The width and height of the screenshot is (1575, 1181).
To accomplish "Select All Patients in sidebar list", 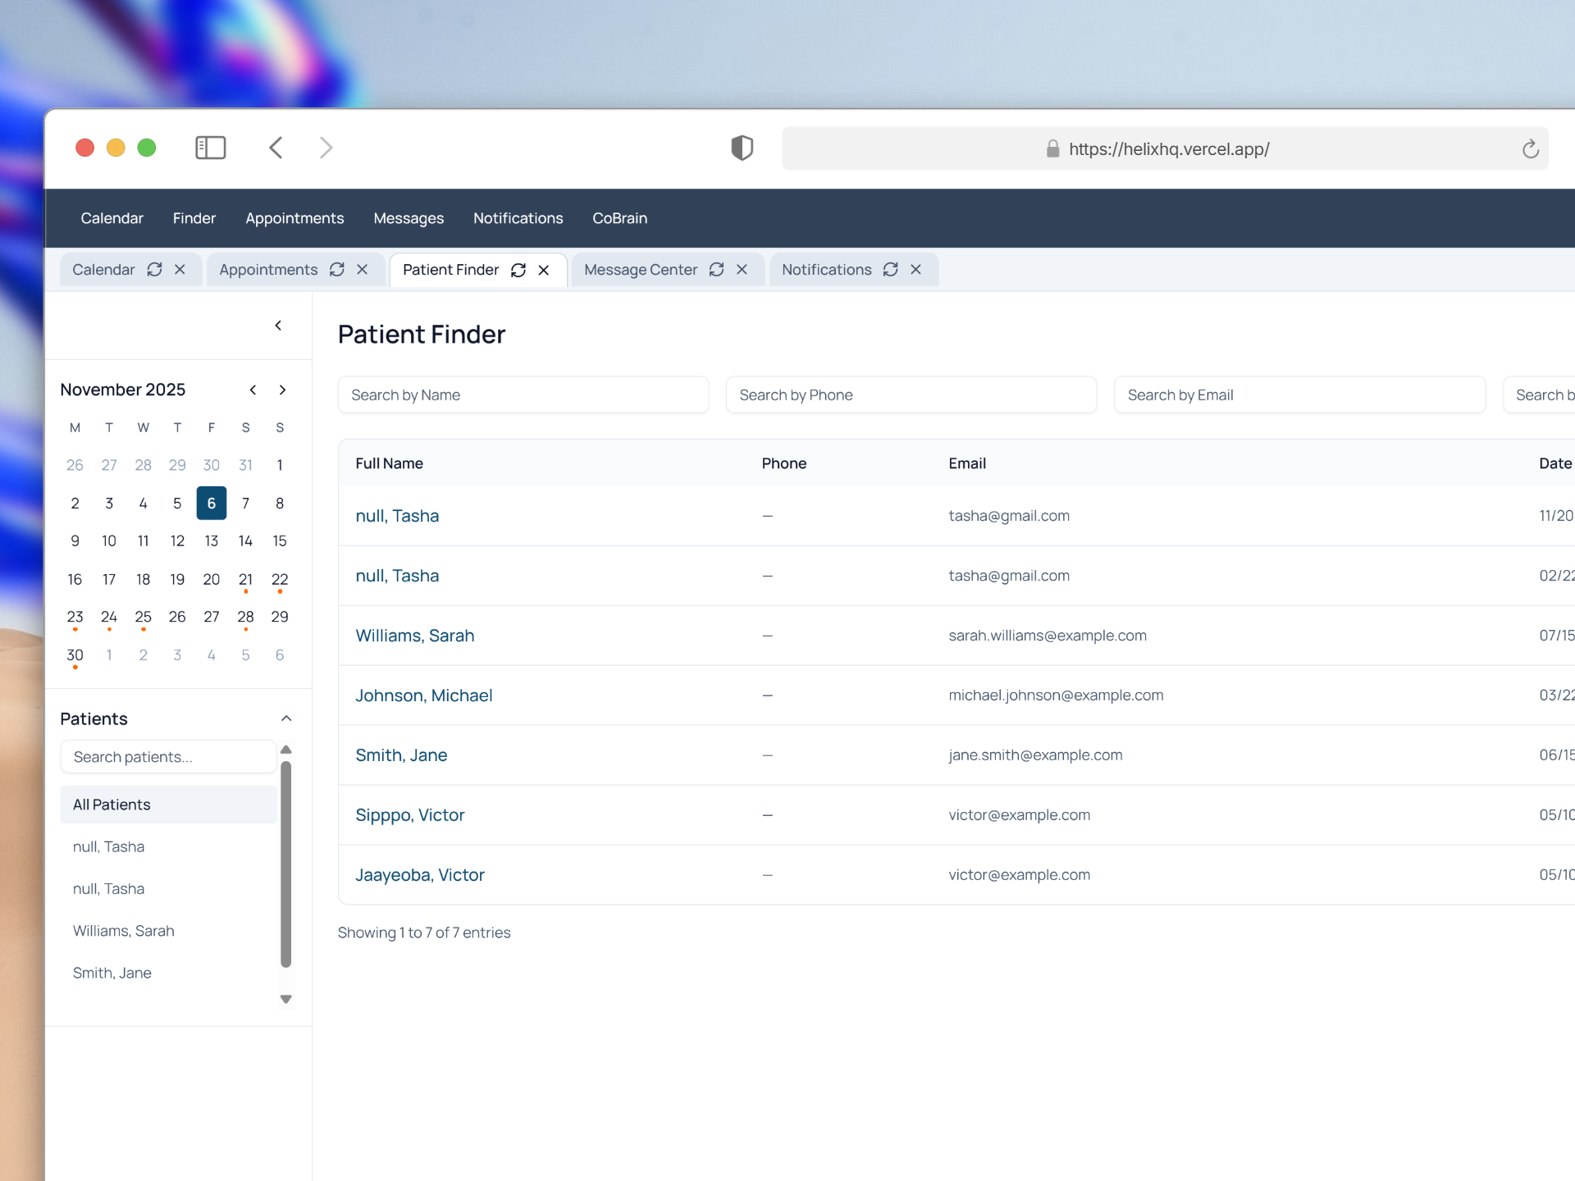I will point(112,805).
